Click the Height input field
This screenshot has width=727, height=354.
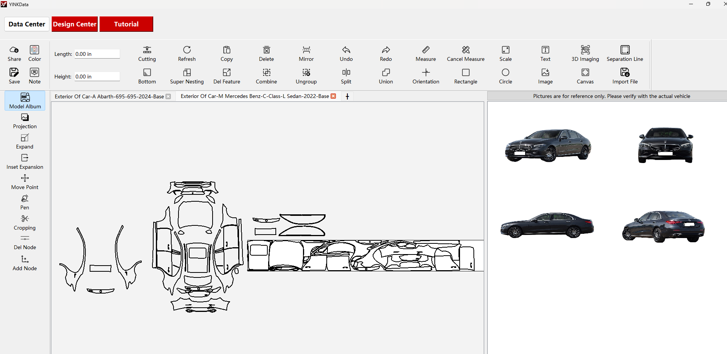point(97,77)
